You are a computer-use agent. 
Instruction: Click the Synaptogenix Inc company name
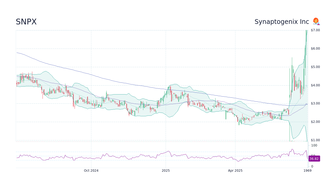[x=282, y=22]
